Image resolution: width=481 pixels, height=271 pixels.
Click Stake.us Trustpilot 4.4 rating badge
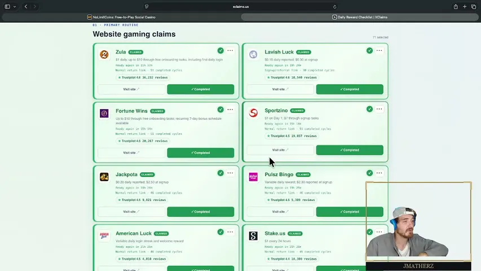[292, 259]
